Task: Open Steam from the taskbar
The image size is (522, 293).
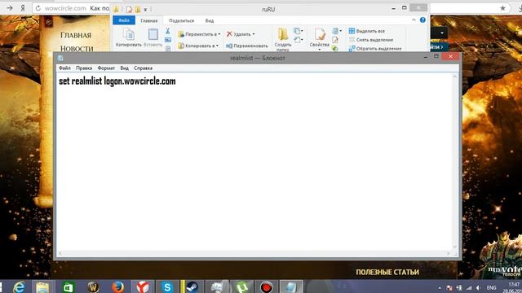Action: 192,287
